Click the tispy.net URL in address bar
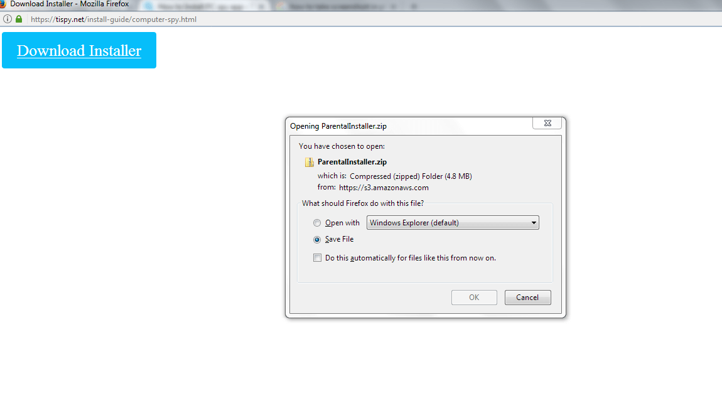Image resolution: width=722 pixels, height=408 pixels. 113,19
